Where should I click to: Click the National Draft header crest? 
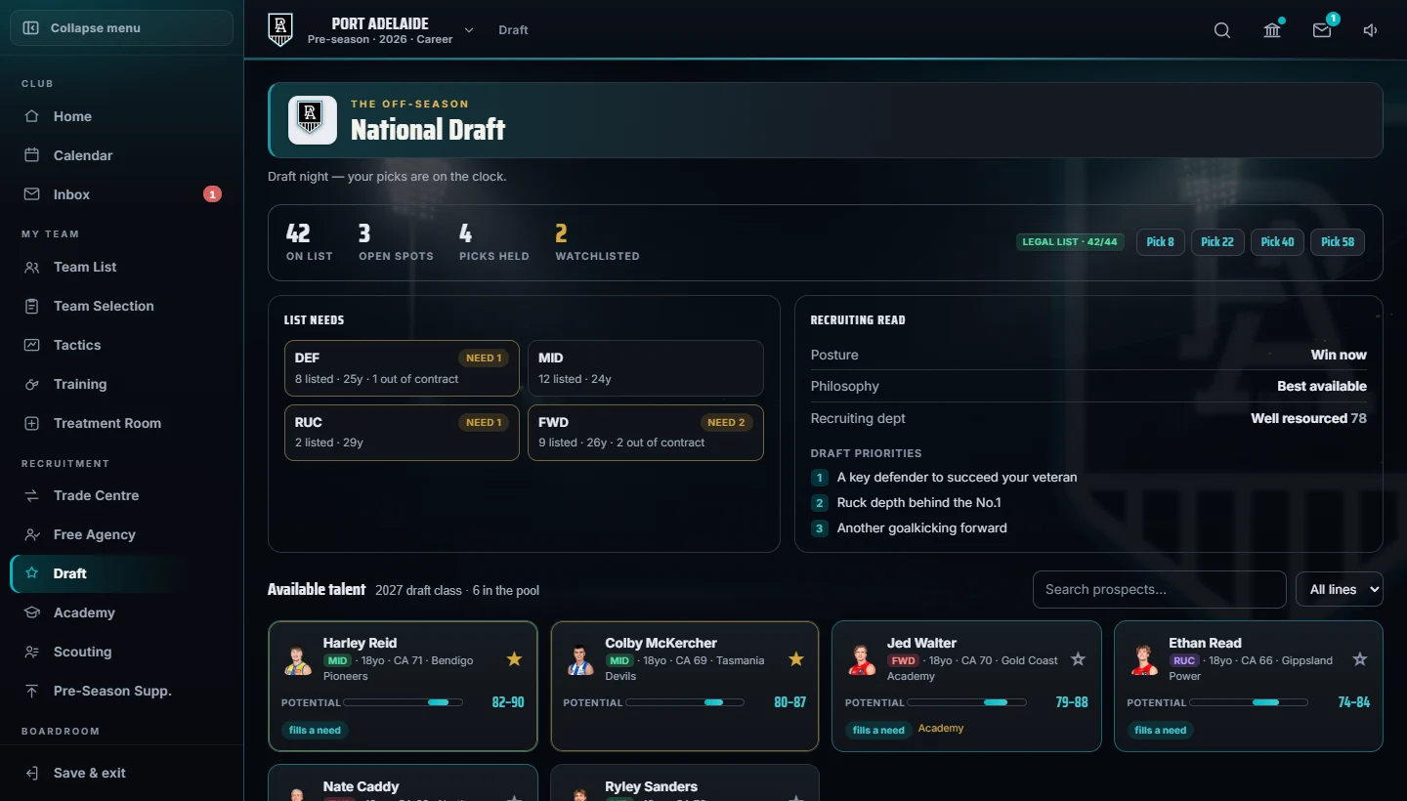(x=313, y=120)
